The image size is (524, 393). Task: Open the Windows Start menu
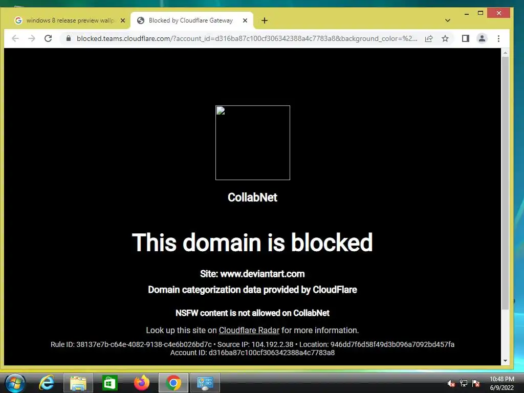tap(15, 383)
